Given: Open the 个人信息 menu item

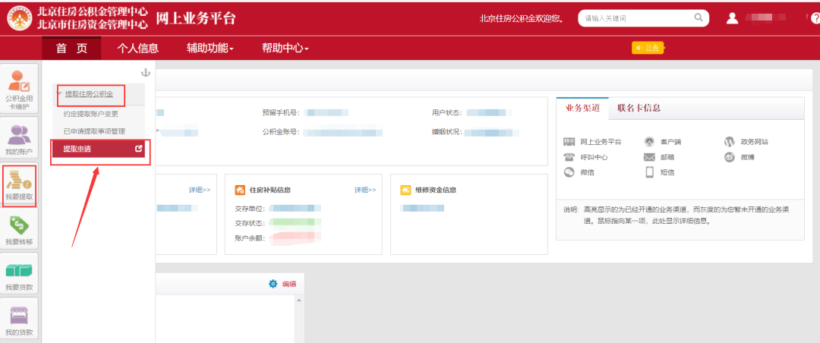Looking at the screenshot, I should click(137, 48).
